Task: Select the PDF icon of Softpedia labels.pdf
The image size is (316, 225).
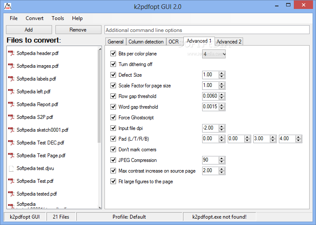Action: 11,79
